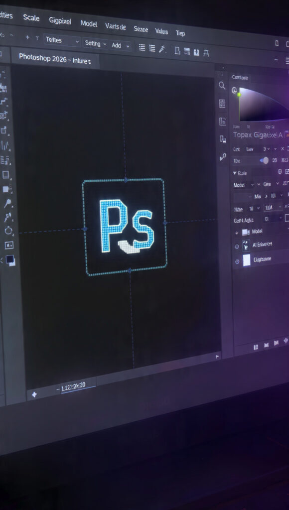Select the pin brush tool in left toolbar

pyautogui.click(x=7, y=204)
